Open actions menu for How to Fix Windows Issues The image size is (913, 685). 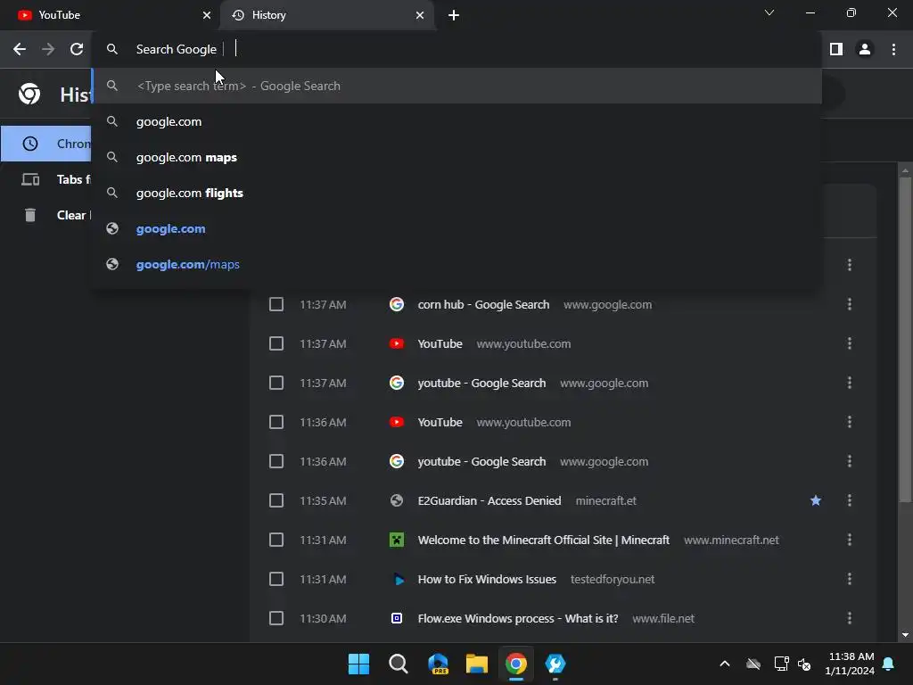849,579
